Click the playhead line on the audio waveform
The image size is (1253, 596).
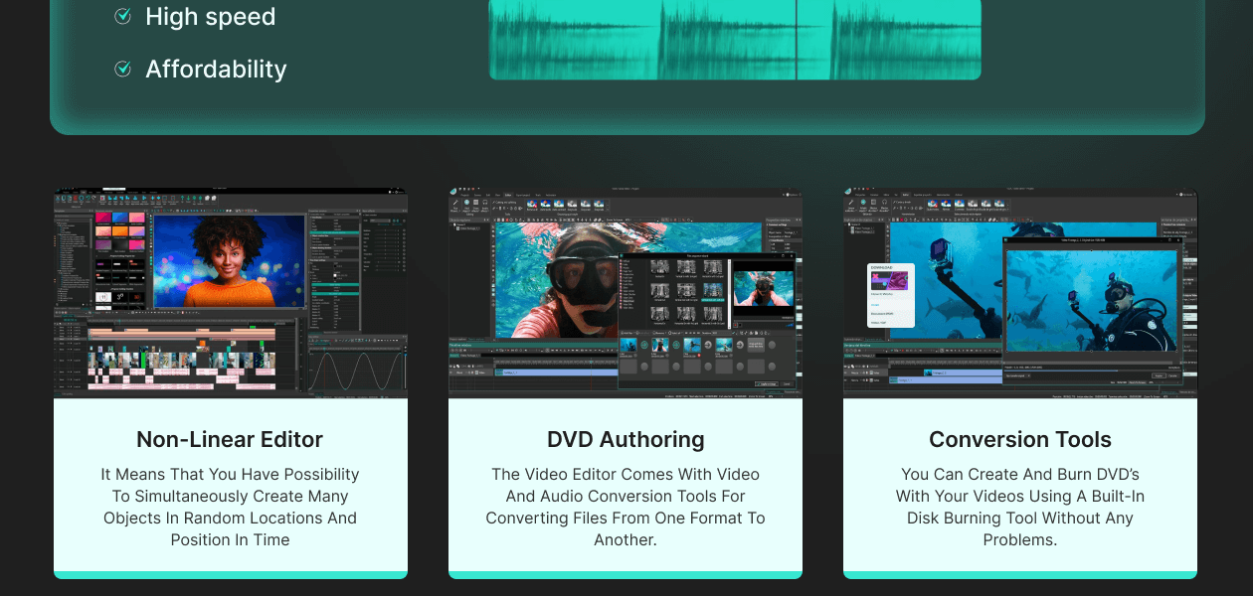point(797,40)
